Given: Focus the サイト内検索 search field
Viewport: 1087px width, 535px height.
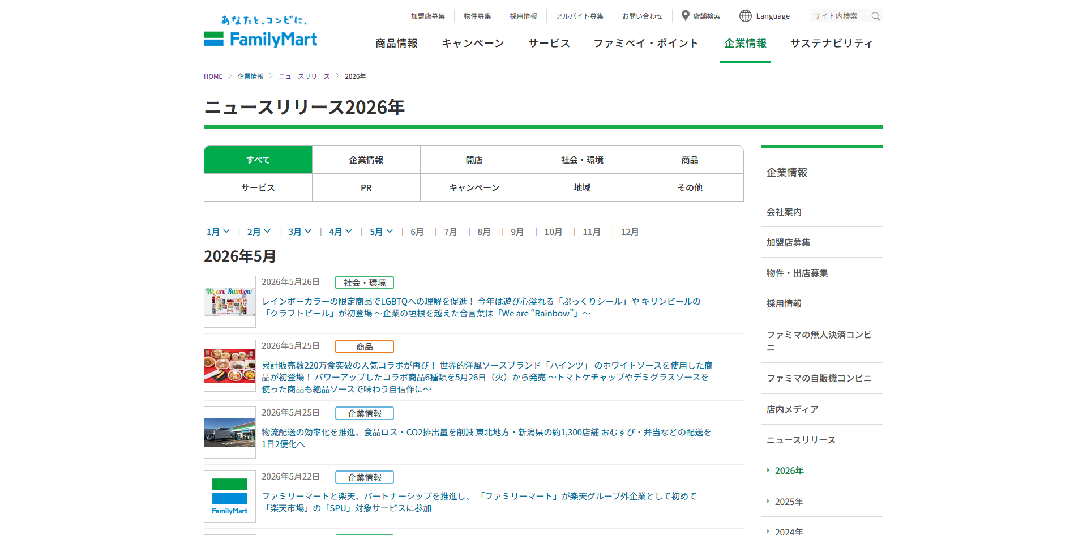Looking at the screenshot, I should pyautogui.click(x=840, y=16).
